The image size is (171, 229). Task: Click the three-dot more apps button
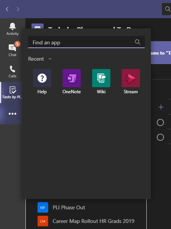[13, 114]
